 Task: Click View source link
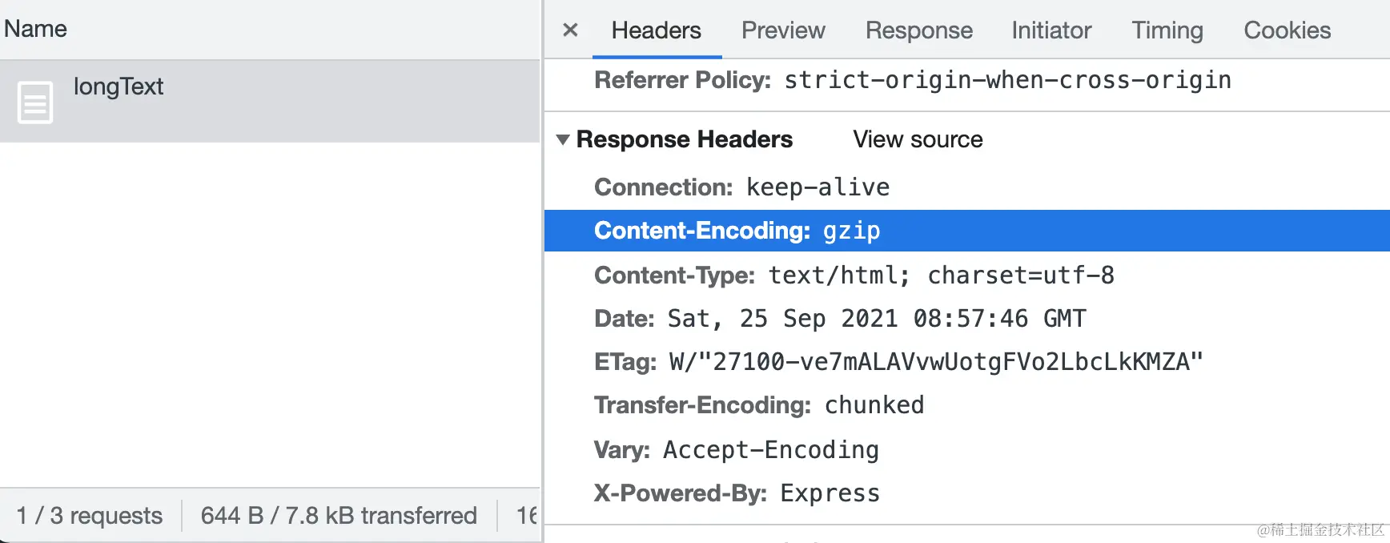tap(918, 139)
